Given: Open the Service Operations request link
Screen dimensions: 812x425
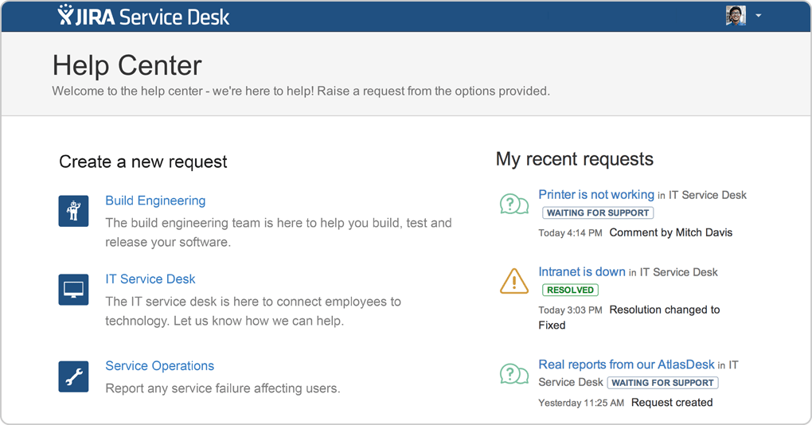Looking at the screenshot, I should pyautogui.click(x=159, y=366).
